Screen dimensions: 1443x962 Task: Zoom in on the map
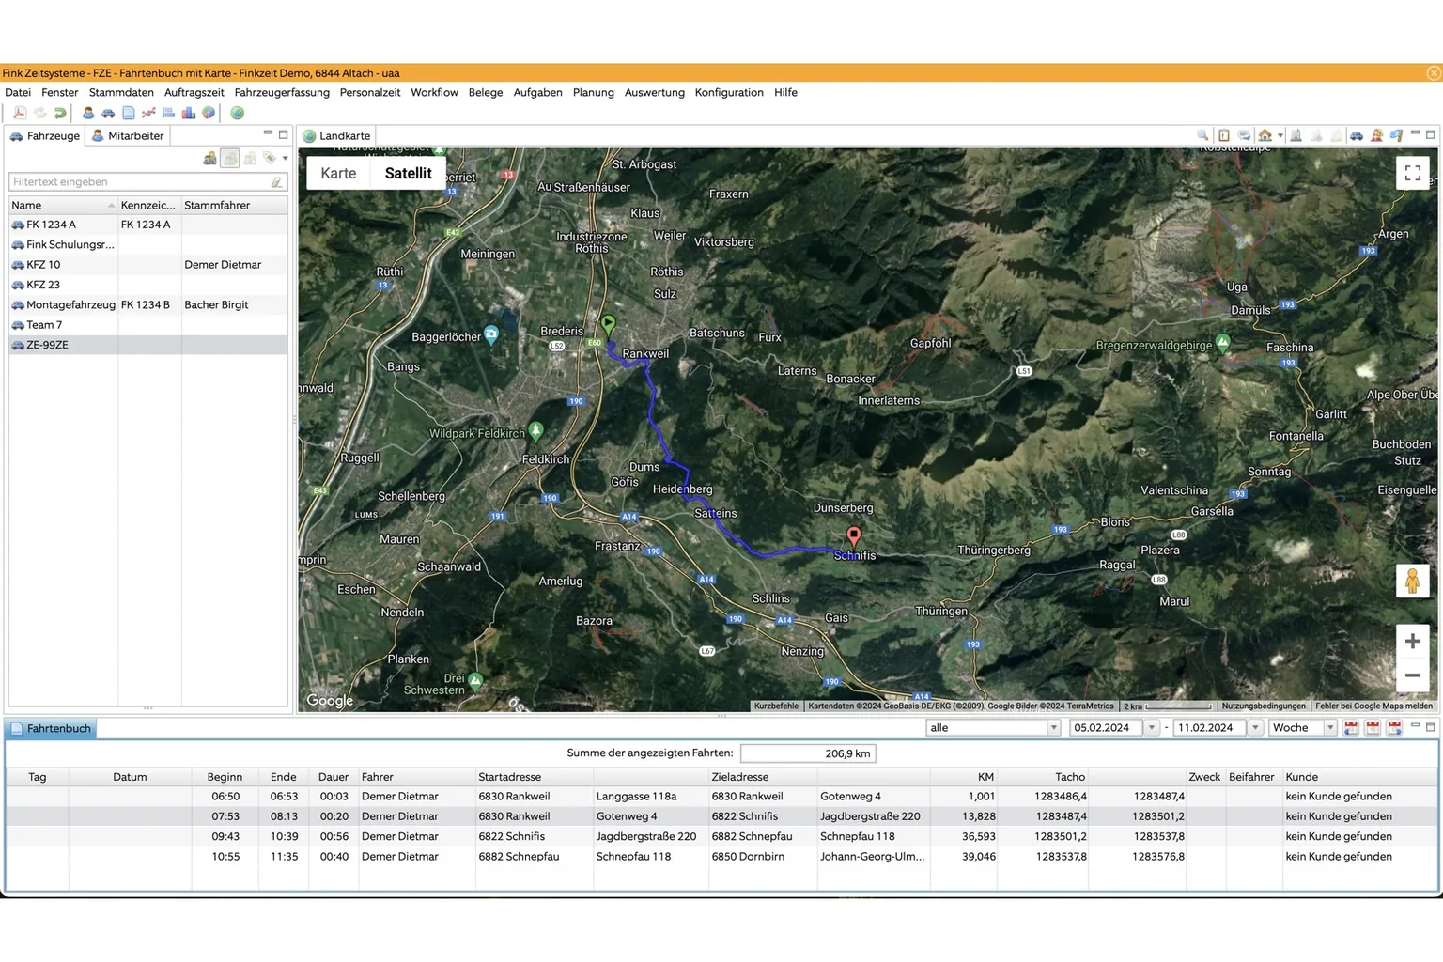click(x=1412, y=642)
